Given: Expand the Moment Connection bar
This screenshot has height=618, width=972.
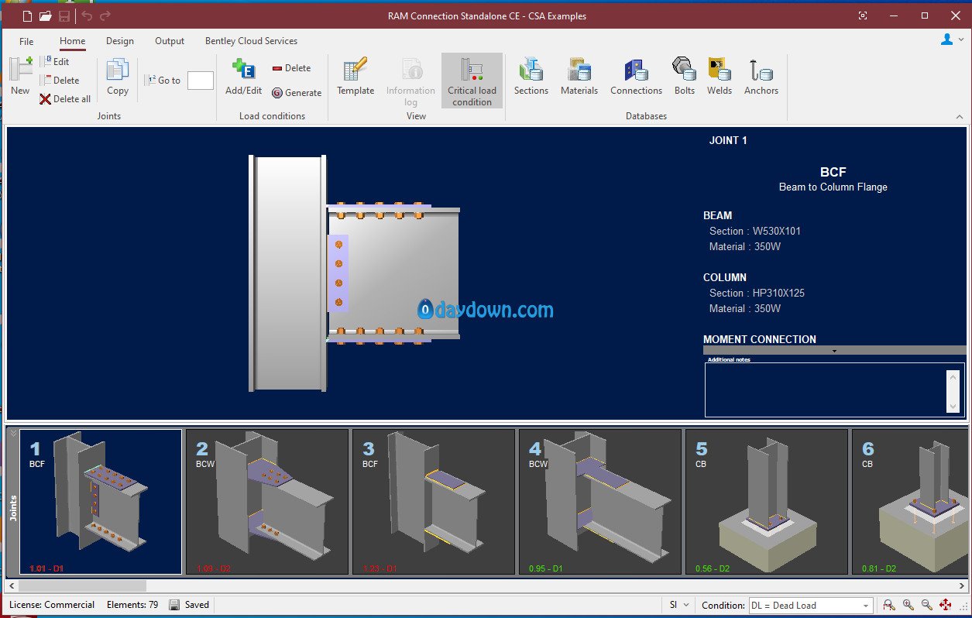Looking at the screenshot, I should 834,351.
